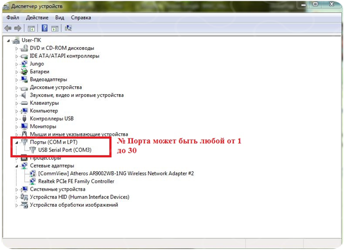Expand the Клавиатуры category
The image size is (345, 251).
coord(17,103)
